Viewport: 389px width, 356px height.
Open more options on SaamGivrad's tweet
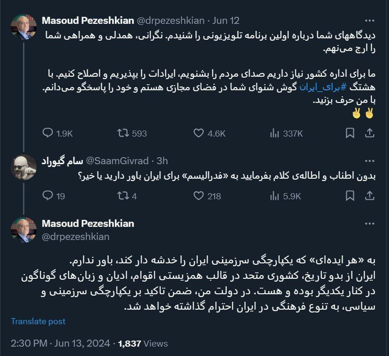(x=369, y=161)
